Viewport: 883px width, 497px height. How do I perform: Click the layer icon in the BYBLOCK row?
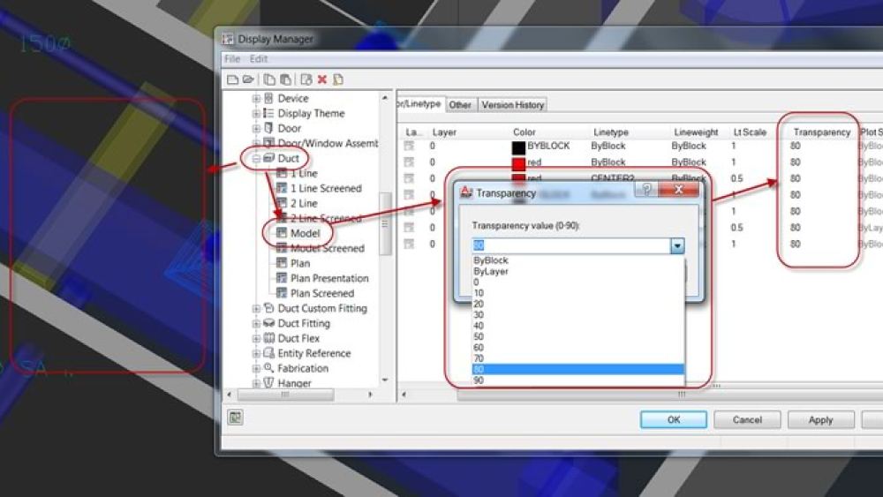[x=409, y=147]
